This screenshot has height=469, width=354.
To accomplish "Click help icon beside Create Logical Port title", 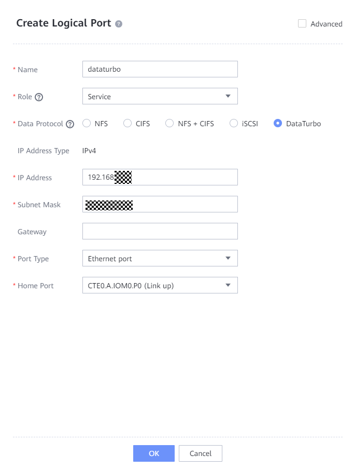I will [119, 24].
